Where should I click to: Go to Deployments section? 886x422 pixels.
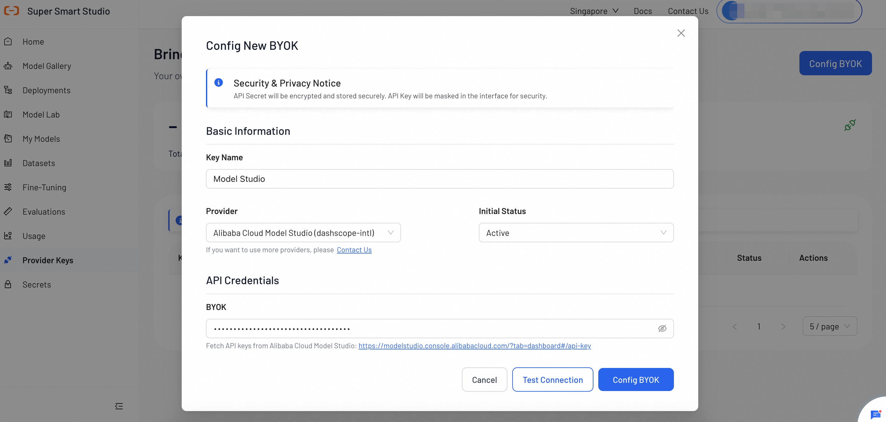46,90
